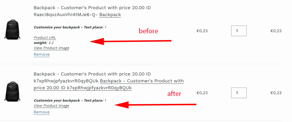Click the "weight: 3.2" property text

[44, 43]
